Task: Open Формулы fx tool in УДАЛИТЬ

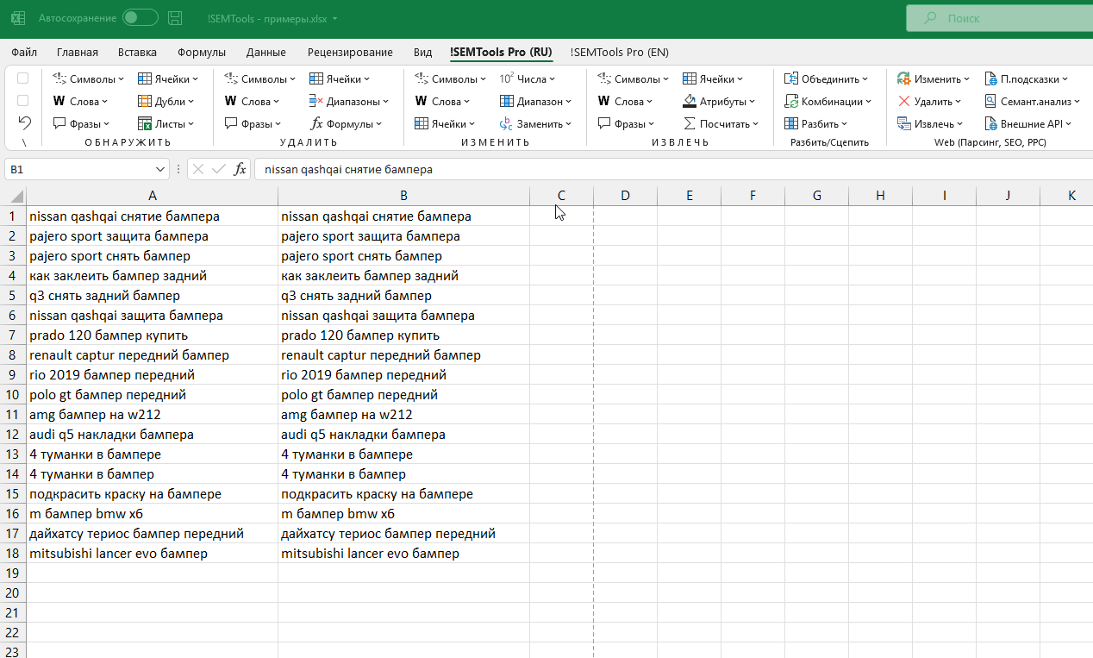Action: click(347, 123)
